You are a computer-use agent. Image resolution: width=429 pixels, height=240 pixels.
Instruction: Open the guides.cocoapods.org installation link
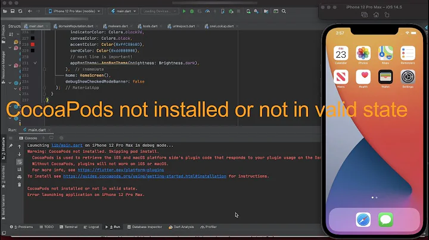point(145,176)
